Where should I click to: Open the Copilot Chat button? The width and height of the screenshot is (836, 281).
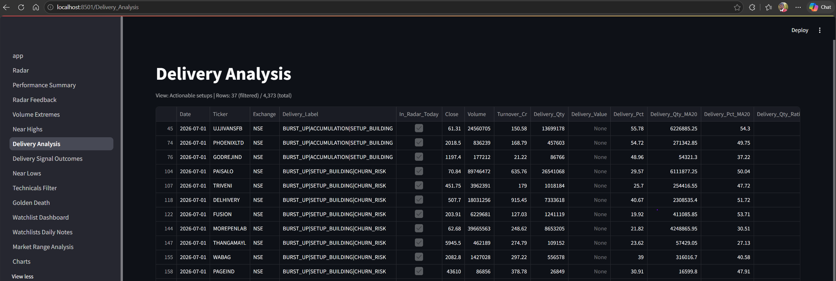[x=820, y=7]
